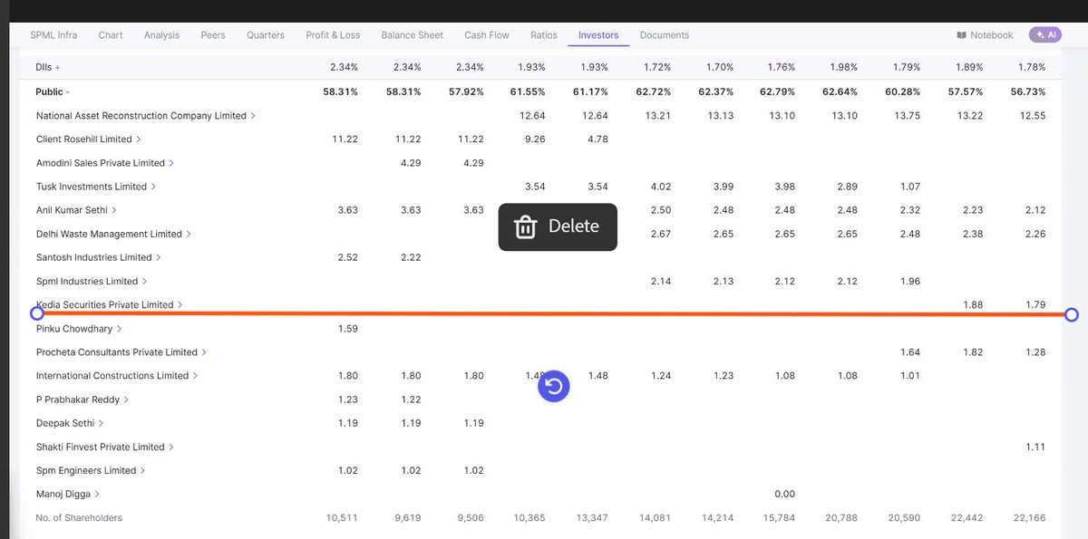Click the 2.26 value in Delhi Waste Management row

click(1035, 234)
